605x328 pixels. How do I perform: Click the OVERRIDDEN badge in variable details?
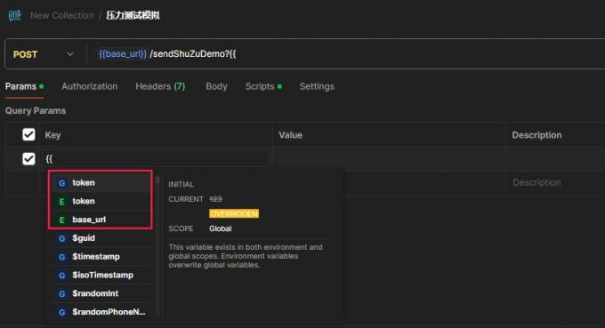click(x=234, y=214)
